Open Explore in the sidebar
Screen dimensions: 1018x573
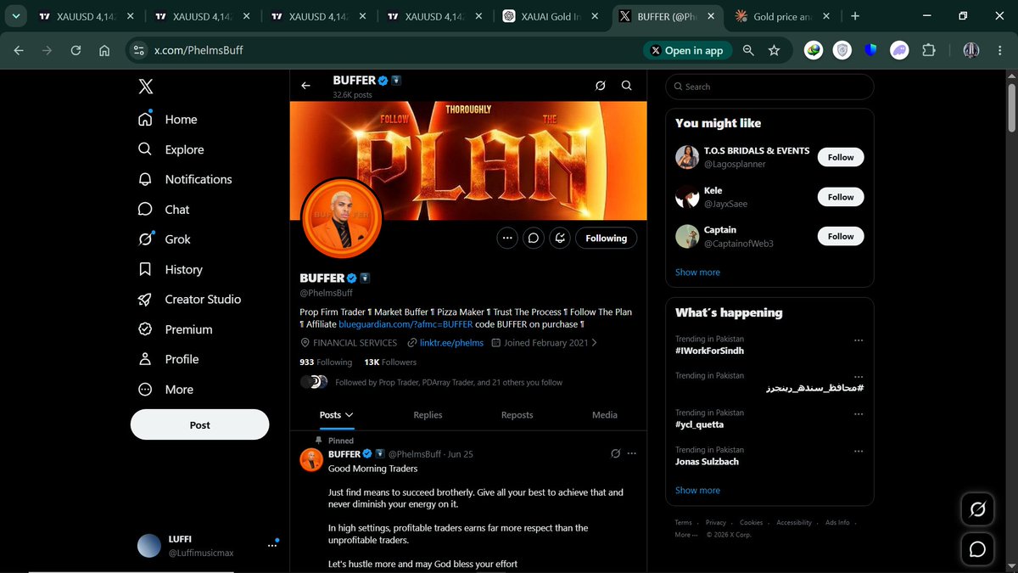[x=171, y=149]
